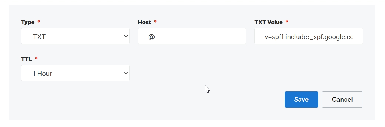Select the 1 Hour text in TTL
This screenshot has width=385, height=127.
click(x=43, y=74)
